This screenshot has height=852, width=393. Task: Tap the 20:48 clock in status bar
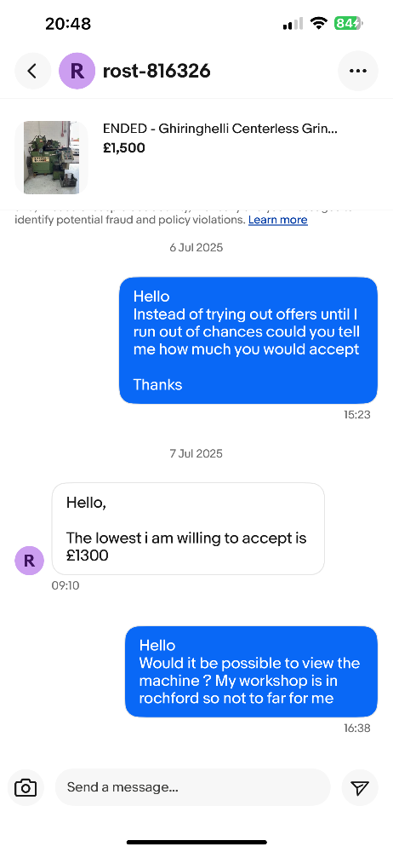click(x=68, y=23)
